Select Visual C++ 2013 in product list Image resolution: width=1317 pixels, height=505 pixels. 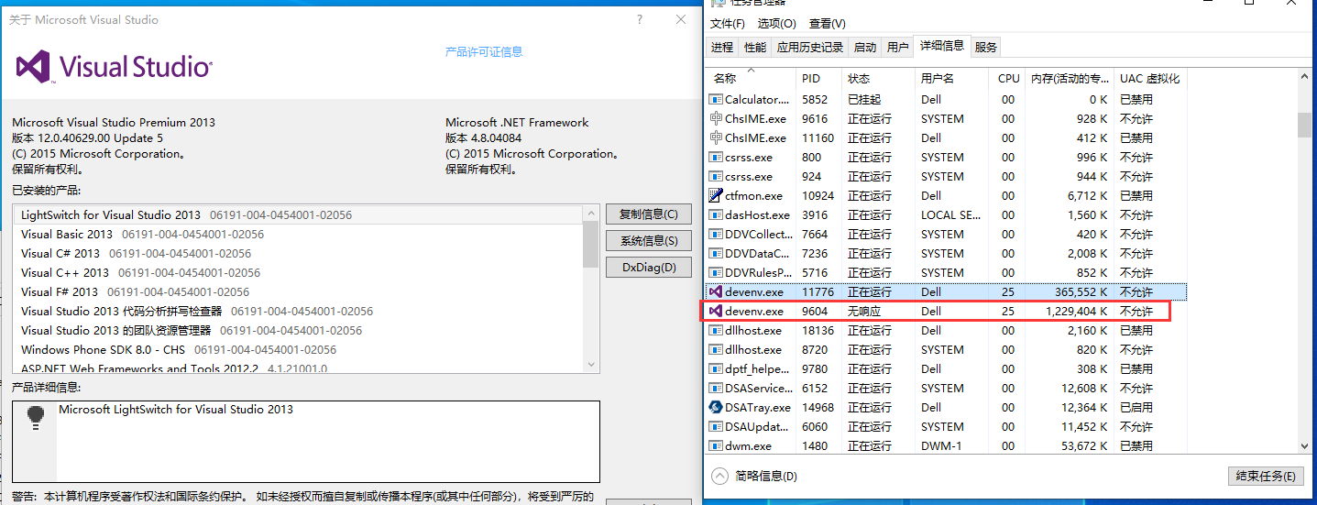pos(298,272)
